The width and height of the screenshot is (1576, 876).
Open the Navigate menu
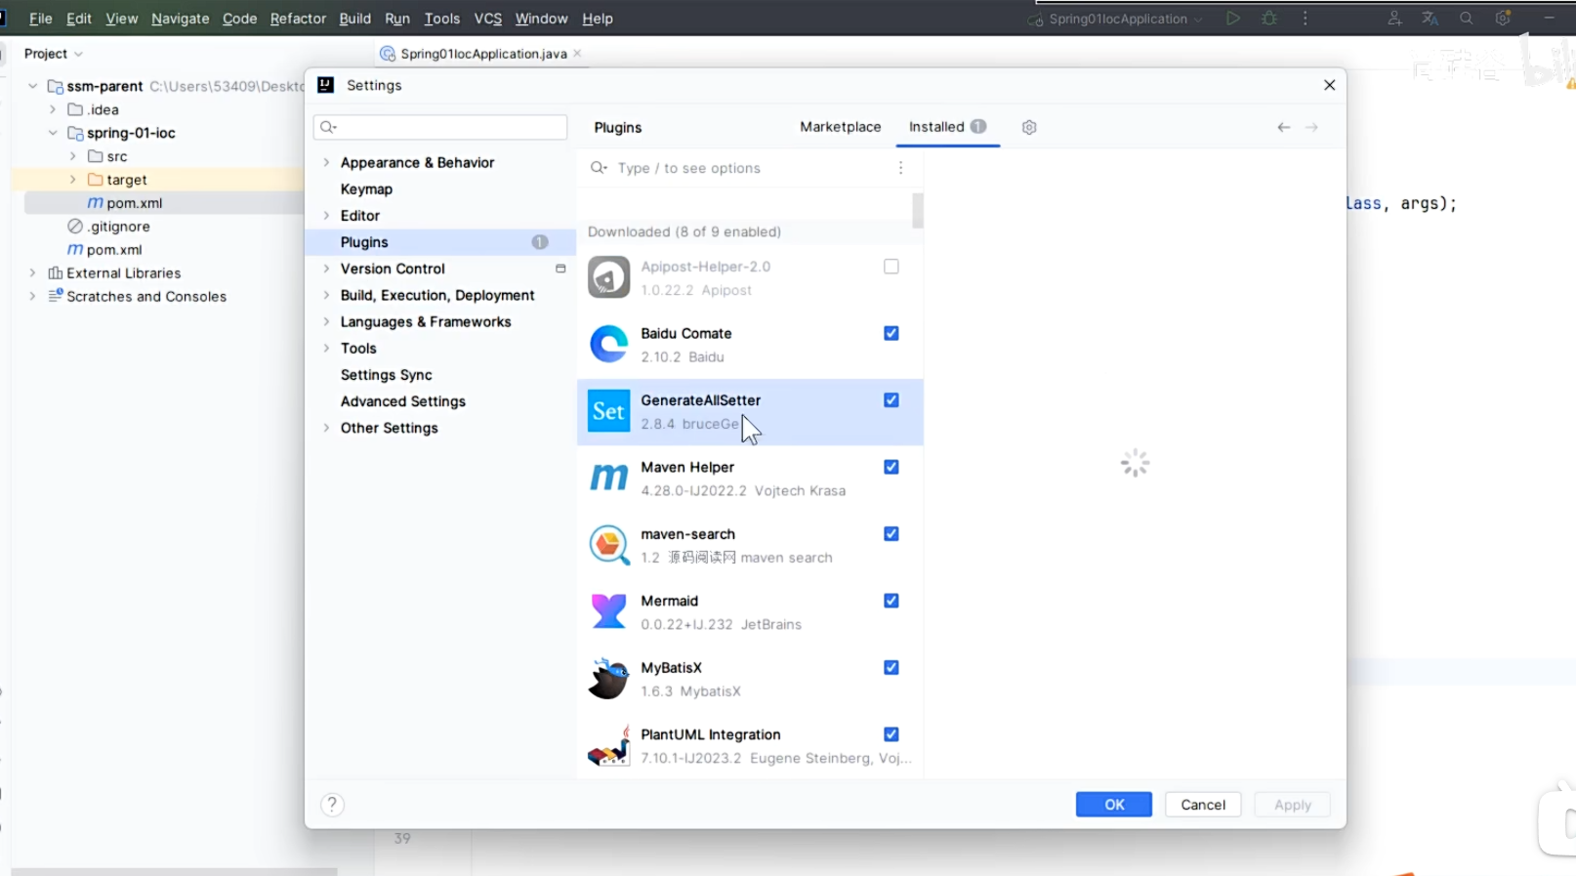pos(180,19)
